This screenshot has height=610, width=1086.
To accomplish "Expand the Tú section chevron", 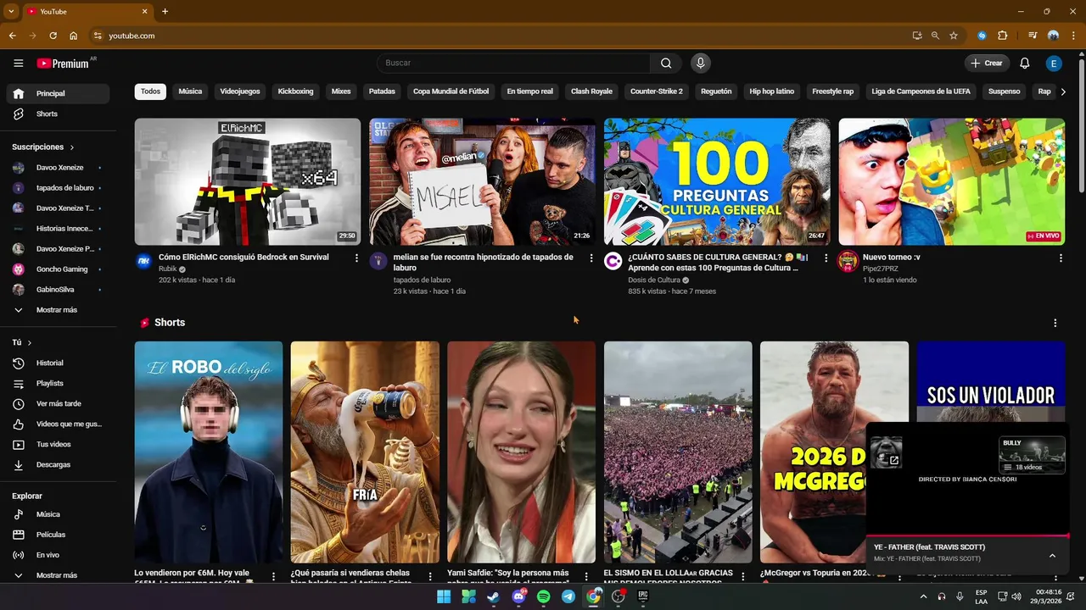I will (x=30, y=343).
